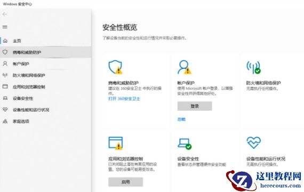Click the 设备性能和运行状况 card title

(266, 159)
